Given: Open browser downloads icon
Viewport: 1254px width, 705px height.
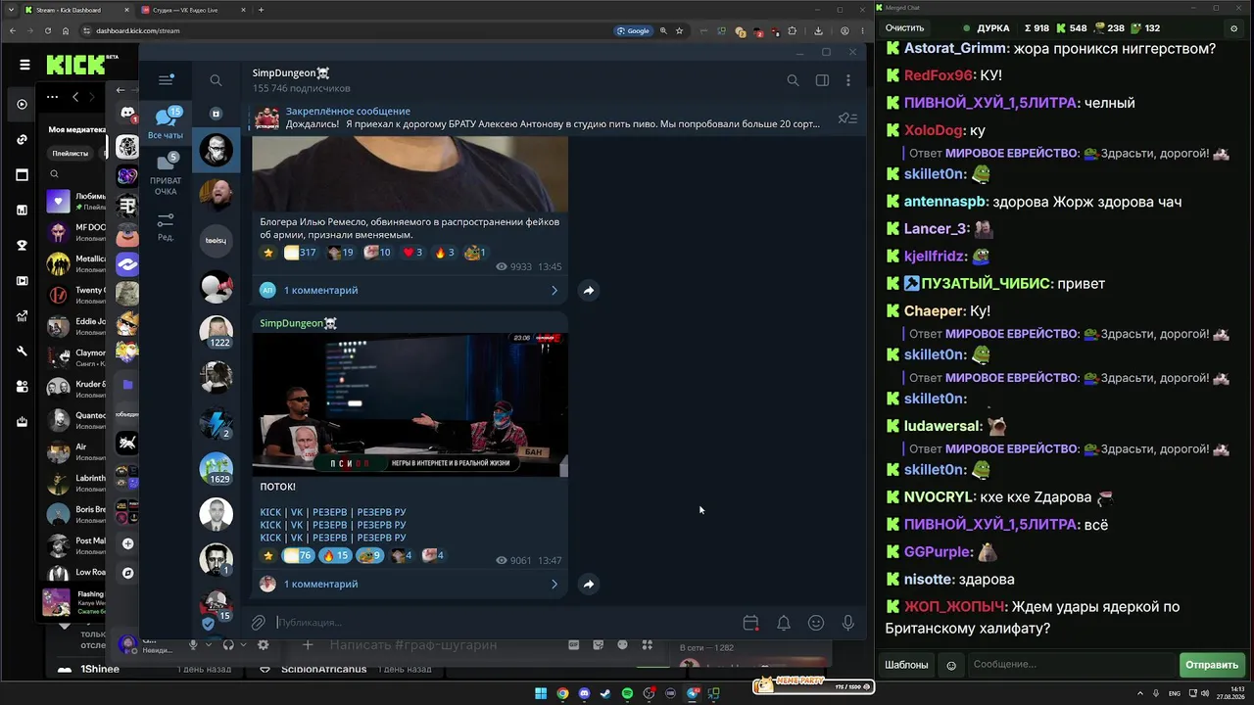Looking at the screenshot, I should 818,31.
